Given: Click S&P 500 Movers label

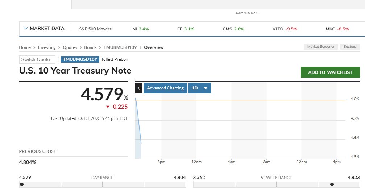Looking at the screenshot, I should click(95, 29).
